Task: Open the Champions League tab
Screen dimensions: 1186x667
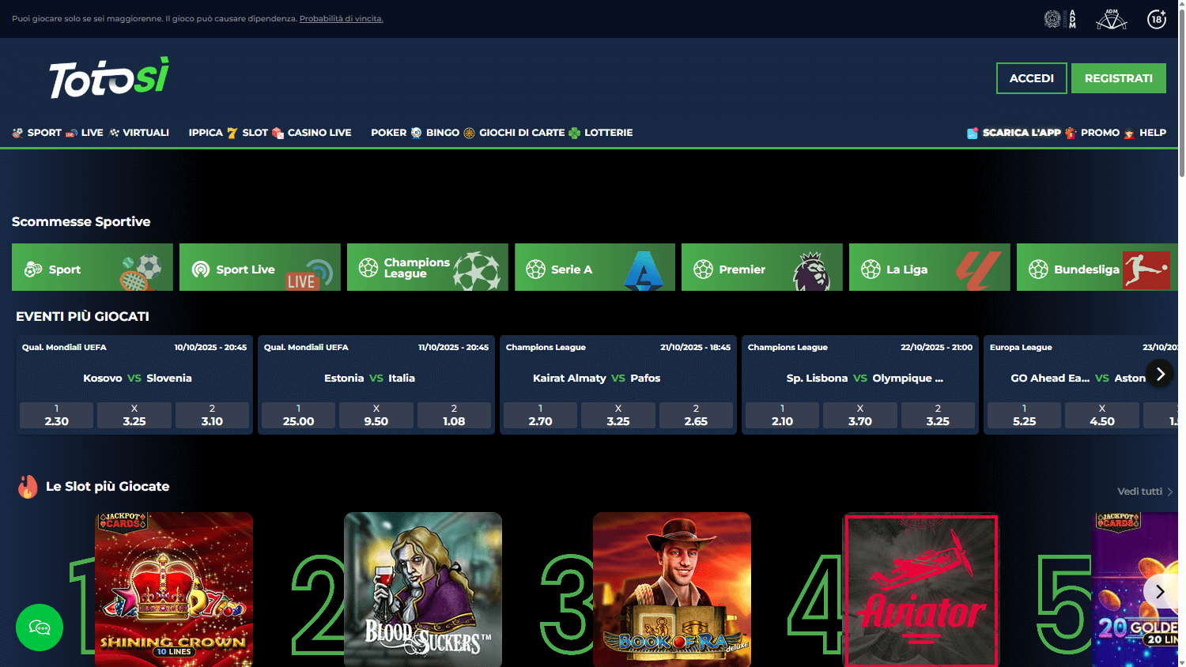Action: (427, 267)
